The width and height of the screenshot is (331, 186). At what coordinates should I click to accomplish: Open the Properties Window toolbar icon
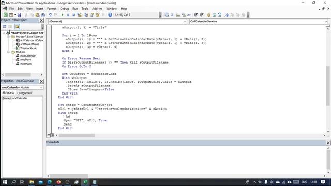(92, 15)
